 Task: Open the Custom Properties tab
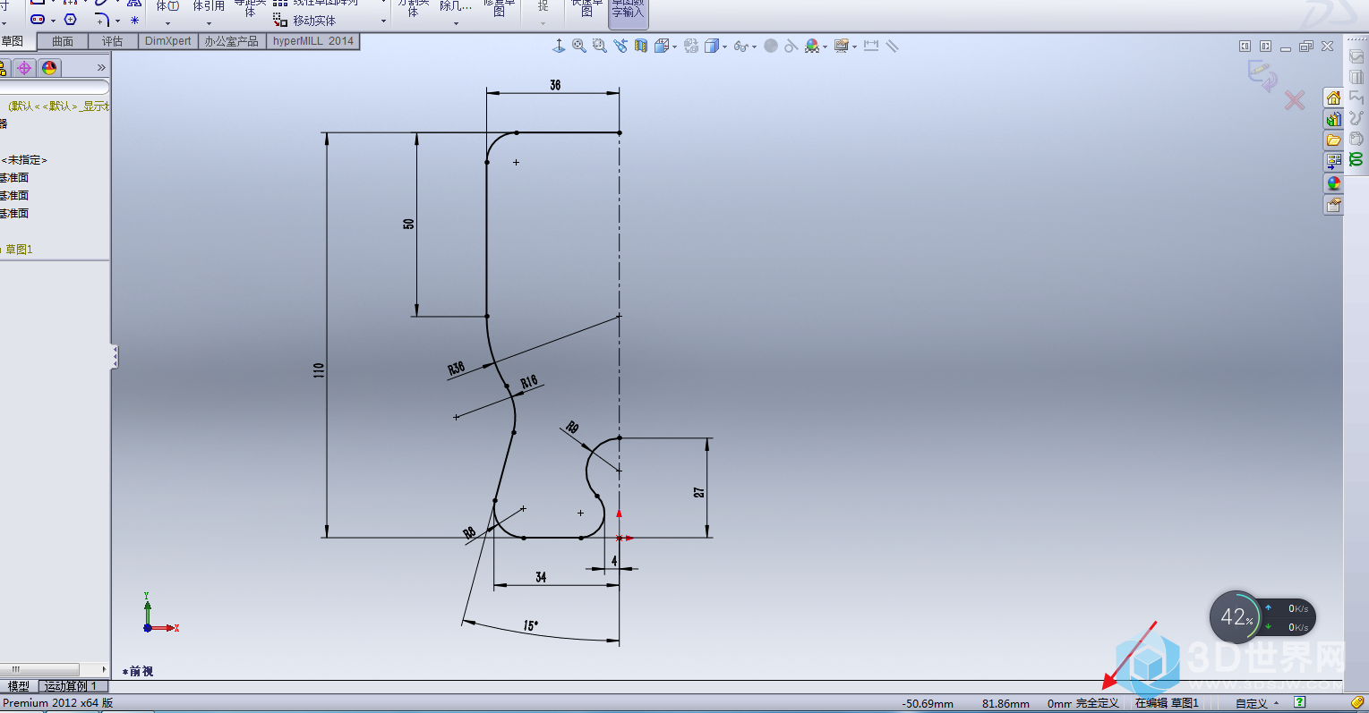pos(1333,205)
